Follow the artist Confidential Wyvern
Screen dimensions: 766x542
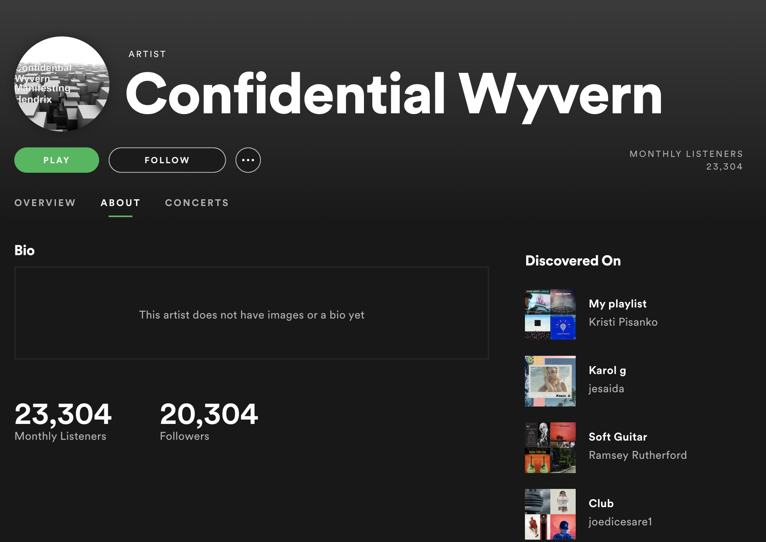tap(167, 160)
